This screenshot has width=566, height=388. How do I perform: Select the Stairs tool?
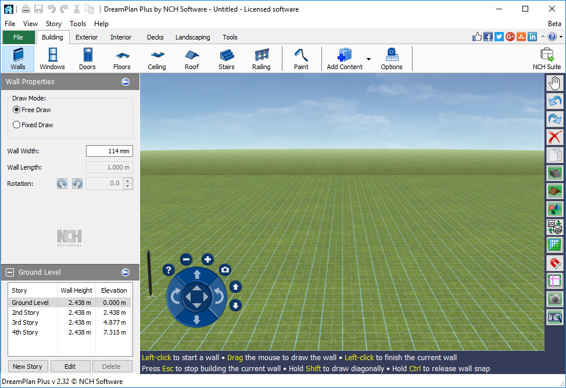pyautogui.click(x=226, y=59)
